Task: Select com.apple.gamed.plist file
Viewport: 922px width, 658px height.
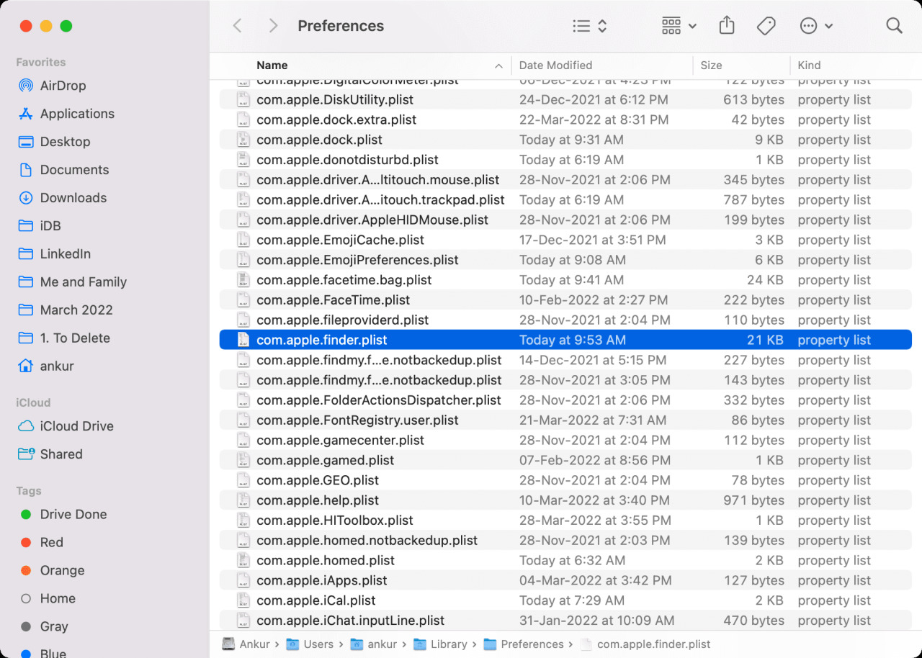Action: pos(565,461)
